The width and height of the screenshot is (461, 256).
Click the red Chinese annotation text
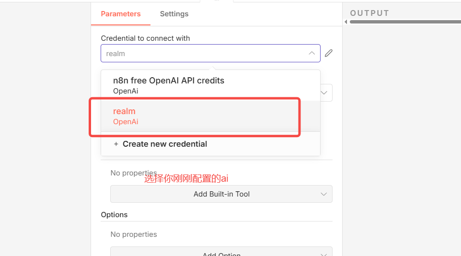[186, 179]
